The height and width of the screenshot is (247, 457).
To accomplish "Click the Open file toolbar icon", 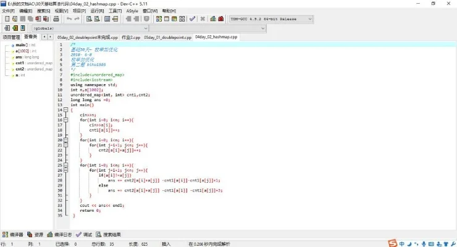I will point(15,19).
